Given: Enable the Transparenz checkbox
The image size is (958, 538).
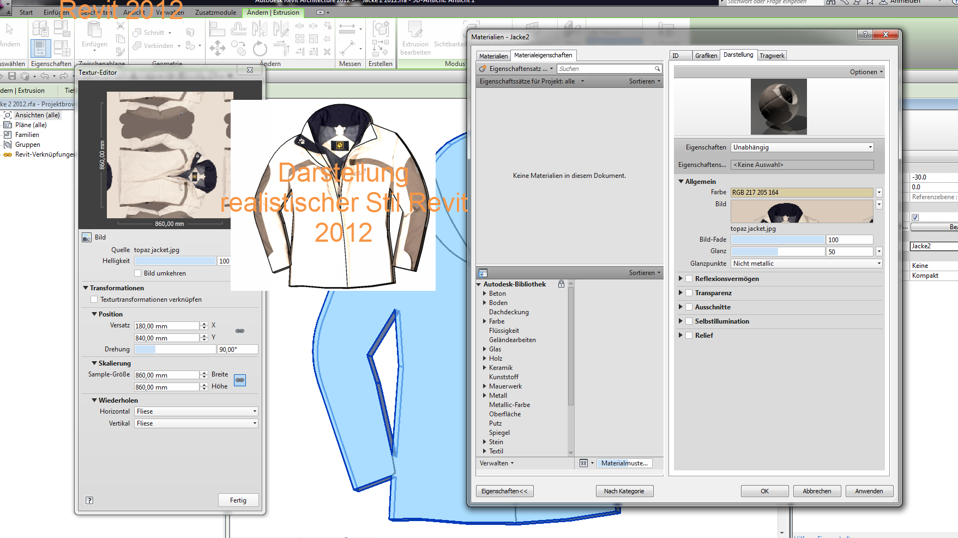Looking at the screenshot, I should [689, 293].
